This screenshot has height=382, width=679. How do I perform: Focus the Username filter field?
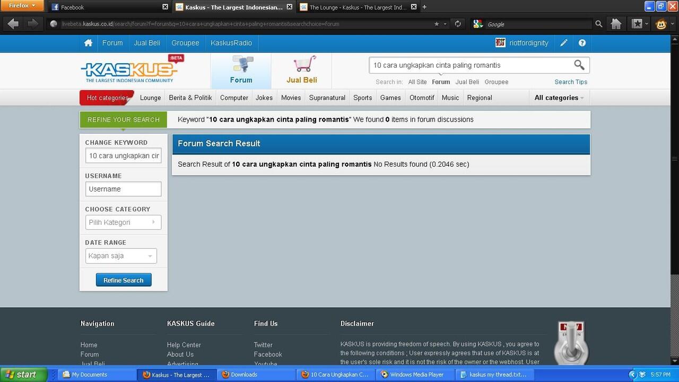pos(123,189)
